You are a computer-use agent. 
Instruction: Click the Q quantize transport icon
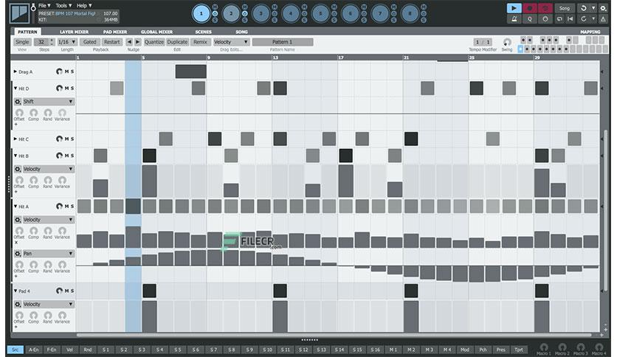coord(530,19)
